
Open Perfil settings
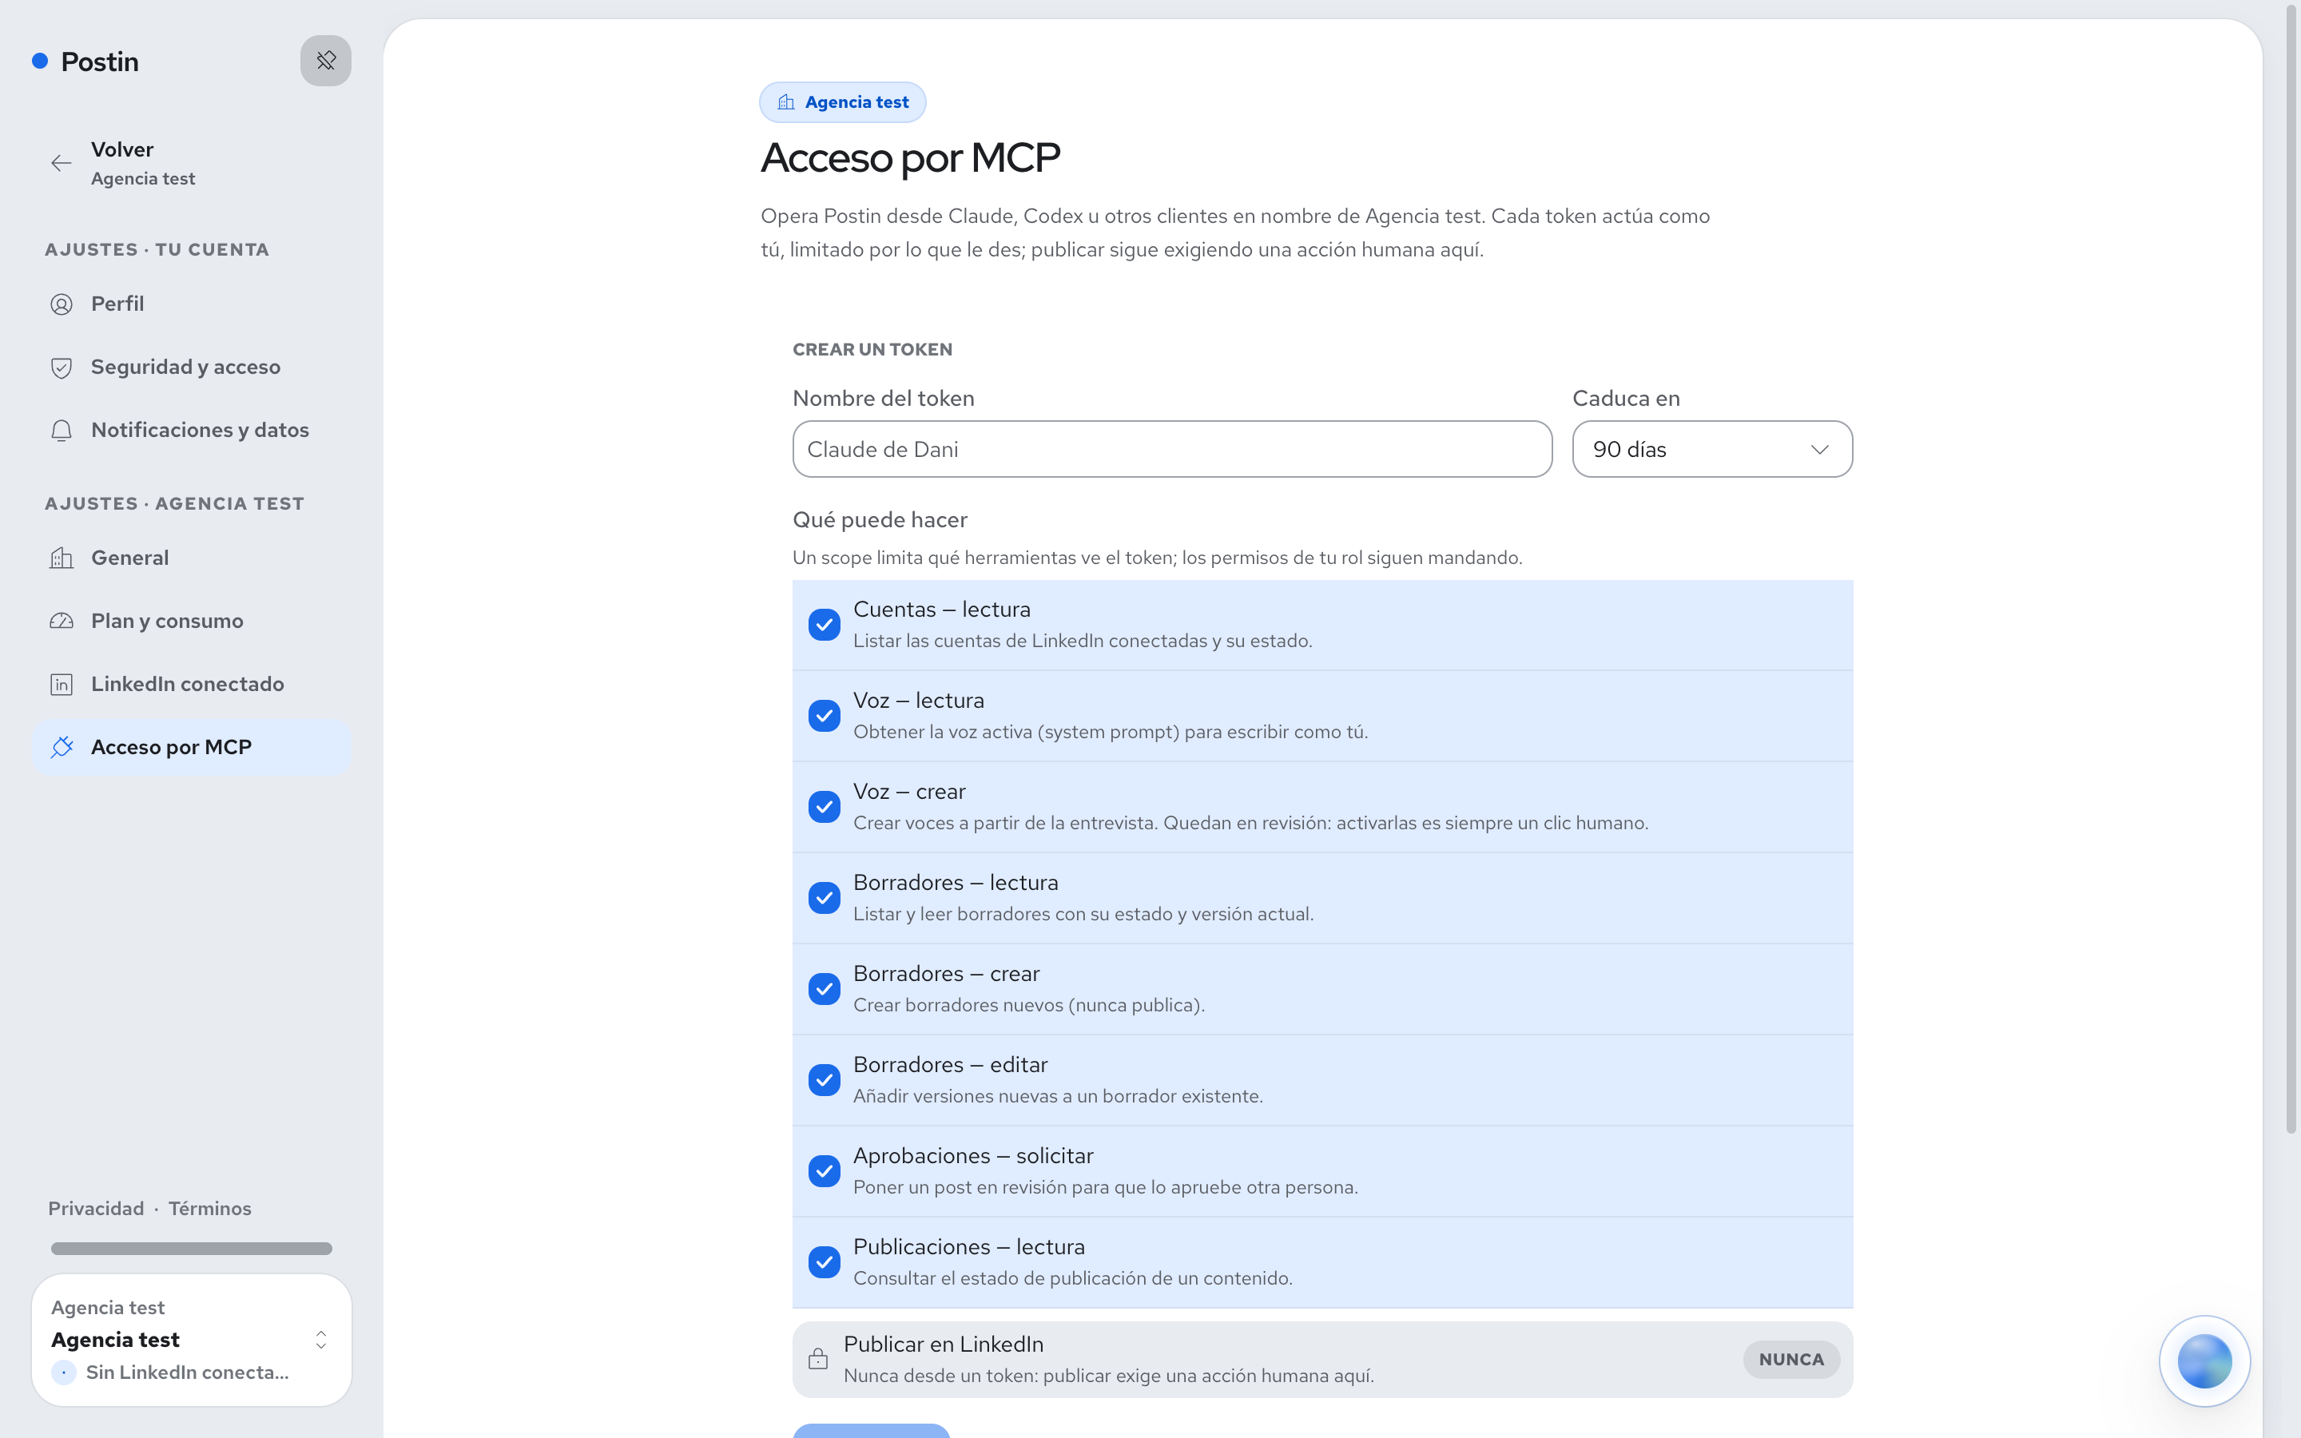[x=191, y=304]
